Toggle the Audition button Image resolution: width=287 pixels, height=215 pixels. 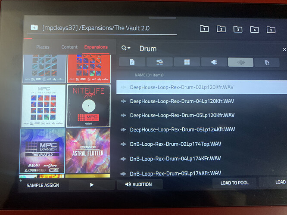(x=140, y=184)
